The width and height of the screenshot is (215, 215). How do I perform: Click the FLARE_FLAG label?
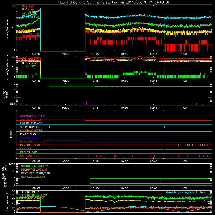28,134
